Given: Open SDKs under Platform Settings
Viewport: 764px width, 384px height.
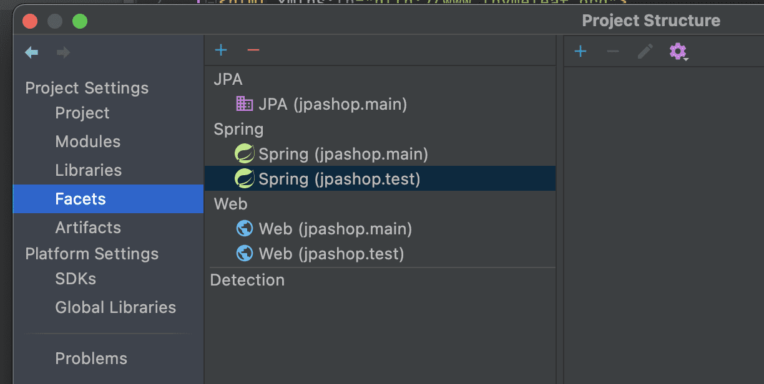Looking at the screenshot, I should (x=76, y=279).
